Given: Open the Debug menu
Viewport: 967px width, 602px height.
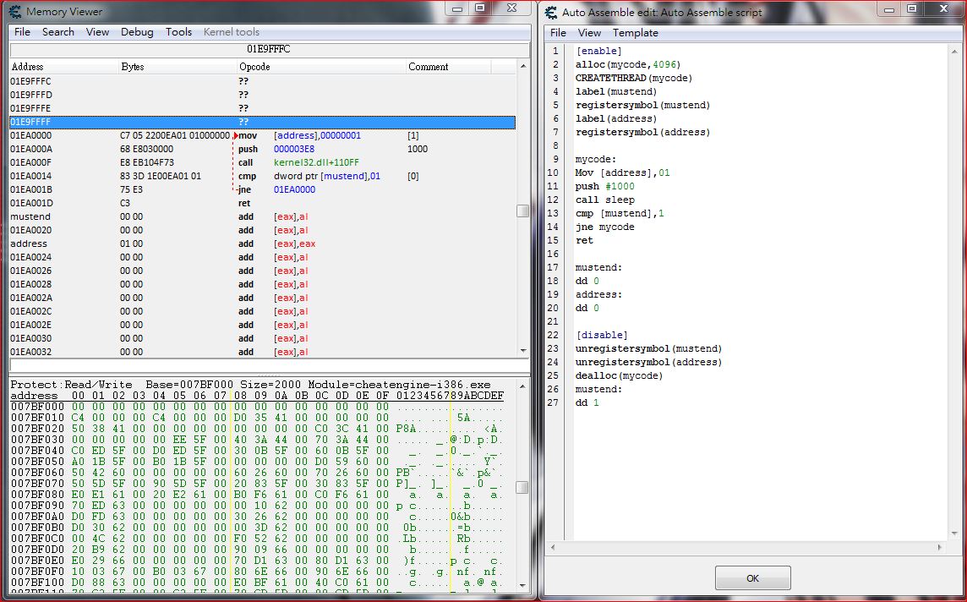Looking at the screenshot, I should click(x=137, y=31).
